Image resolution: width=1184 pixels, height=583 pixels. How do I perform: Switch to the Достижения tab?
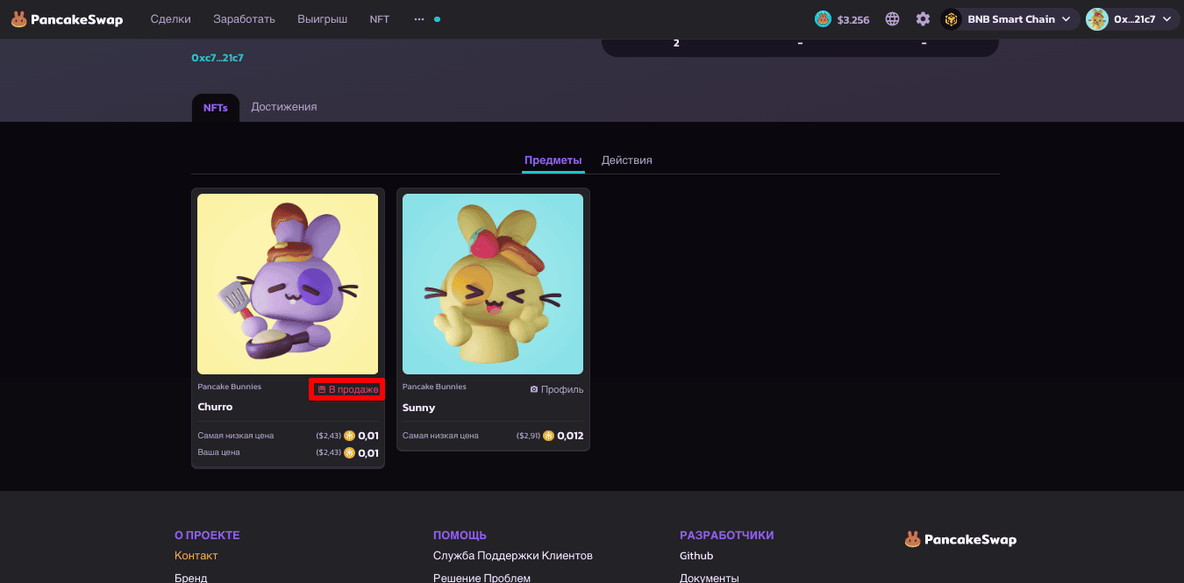pos(284,107)
